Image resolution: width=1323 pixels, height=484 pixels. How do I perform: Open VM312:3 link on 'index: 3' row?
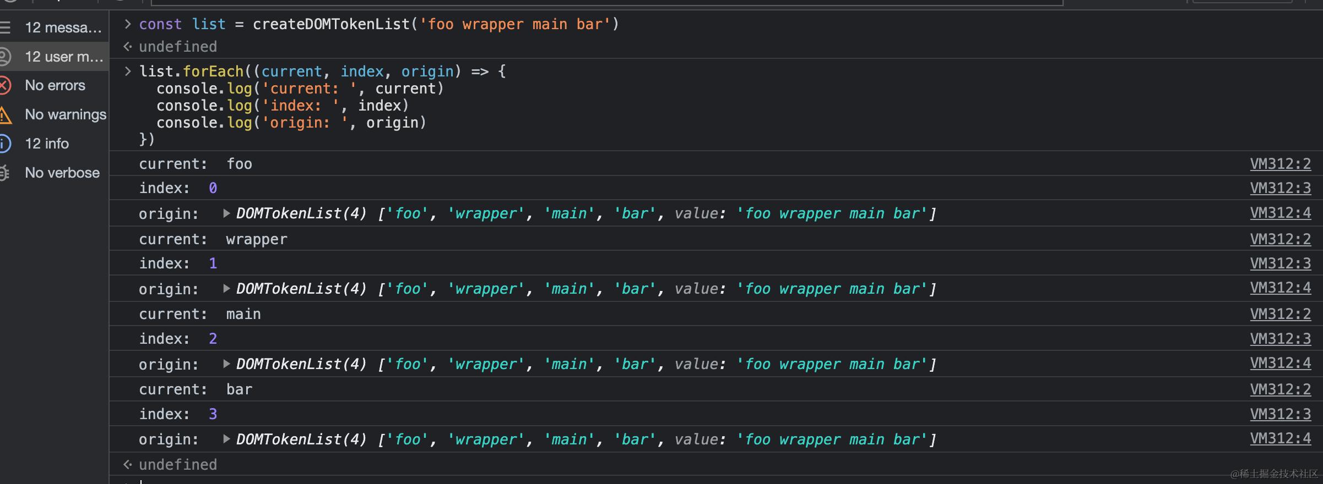pyautogui.click(x=1280, y=414)
